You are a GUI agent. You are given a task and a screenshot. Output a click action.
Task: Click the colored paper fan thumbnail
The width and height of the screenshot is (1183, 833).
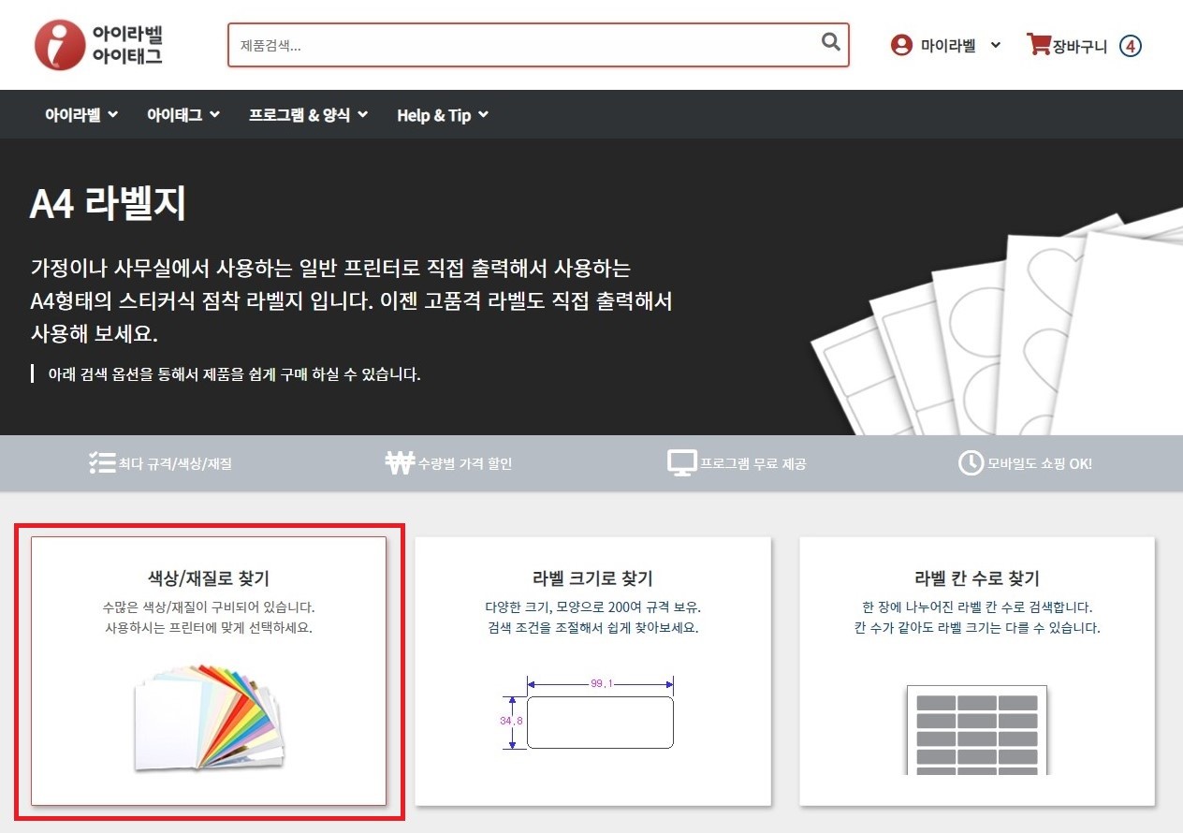pos(210,716)
